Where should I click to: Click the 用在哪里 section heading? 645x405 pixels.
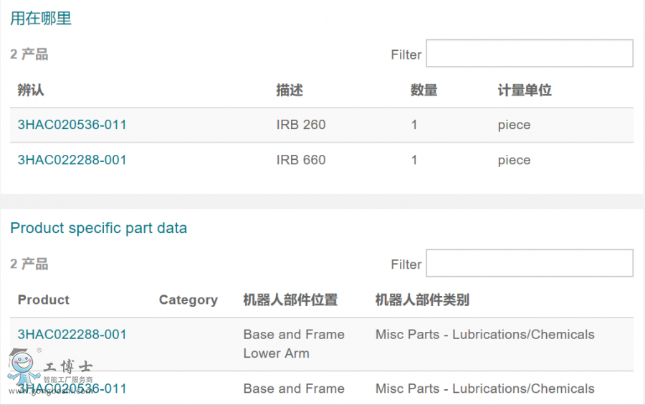pos(41,19)
